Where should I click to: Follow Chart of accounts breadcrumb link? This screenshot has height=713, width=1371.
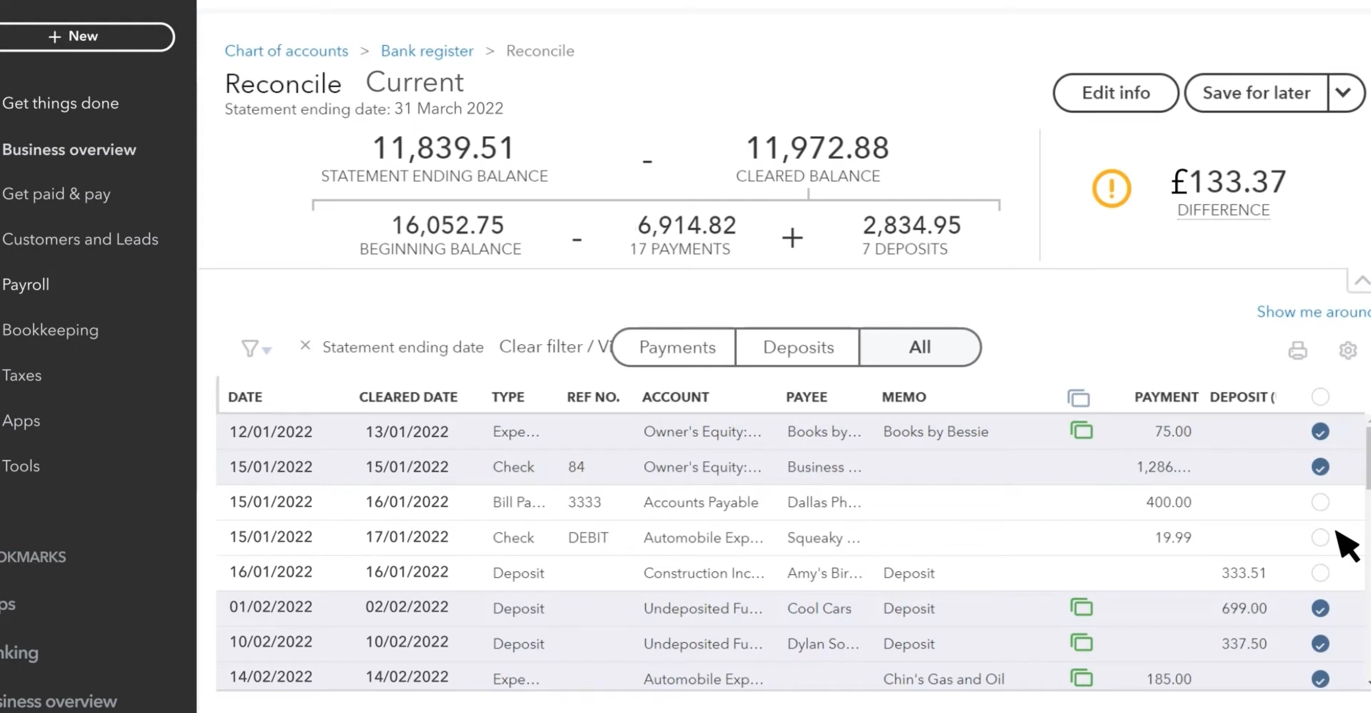(x=286, y=51)
